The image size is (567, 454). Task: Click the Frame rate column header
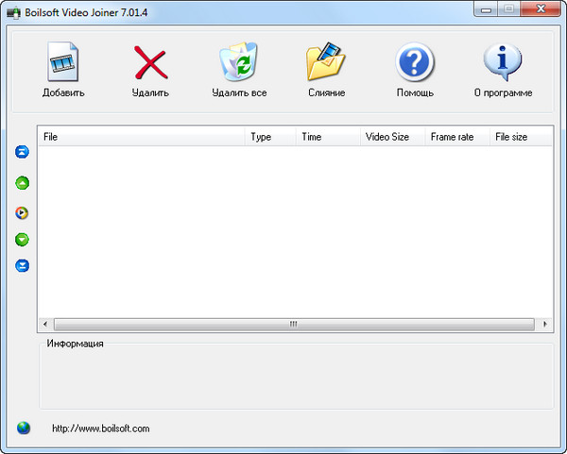[x=456, y=137]
